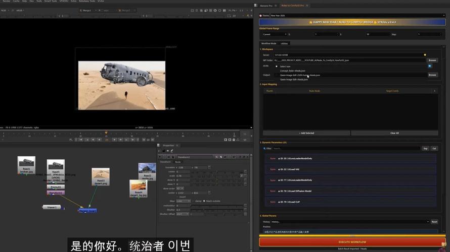This screenshot has height=252, width=450.
Task: Click the pencil edit icon in Properties toolbar
Action: [172, 151]
